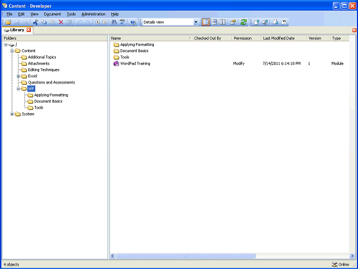Image resolution: width=358 pixels, height=269 pixels.
Task: Select Additional Topics folder in tree
Action: click(x=42, y=57)
